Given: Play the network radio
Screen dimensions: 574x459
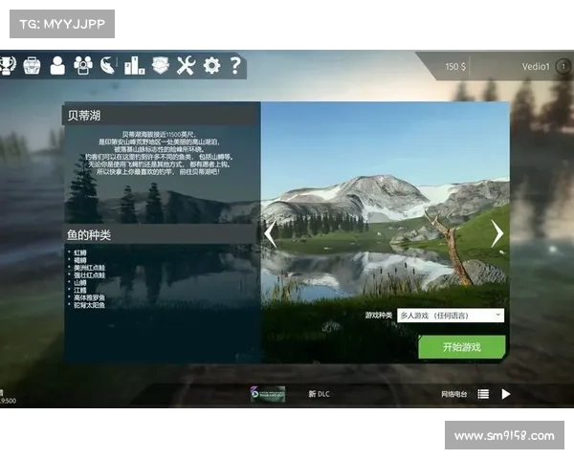Looking at the screenshot, I should click(x=506, y=394).
